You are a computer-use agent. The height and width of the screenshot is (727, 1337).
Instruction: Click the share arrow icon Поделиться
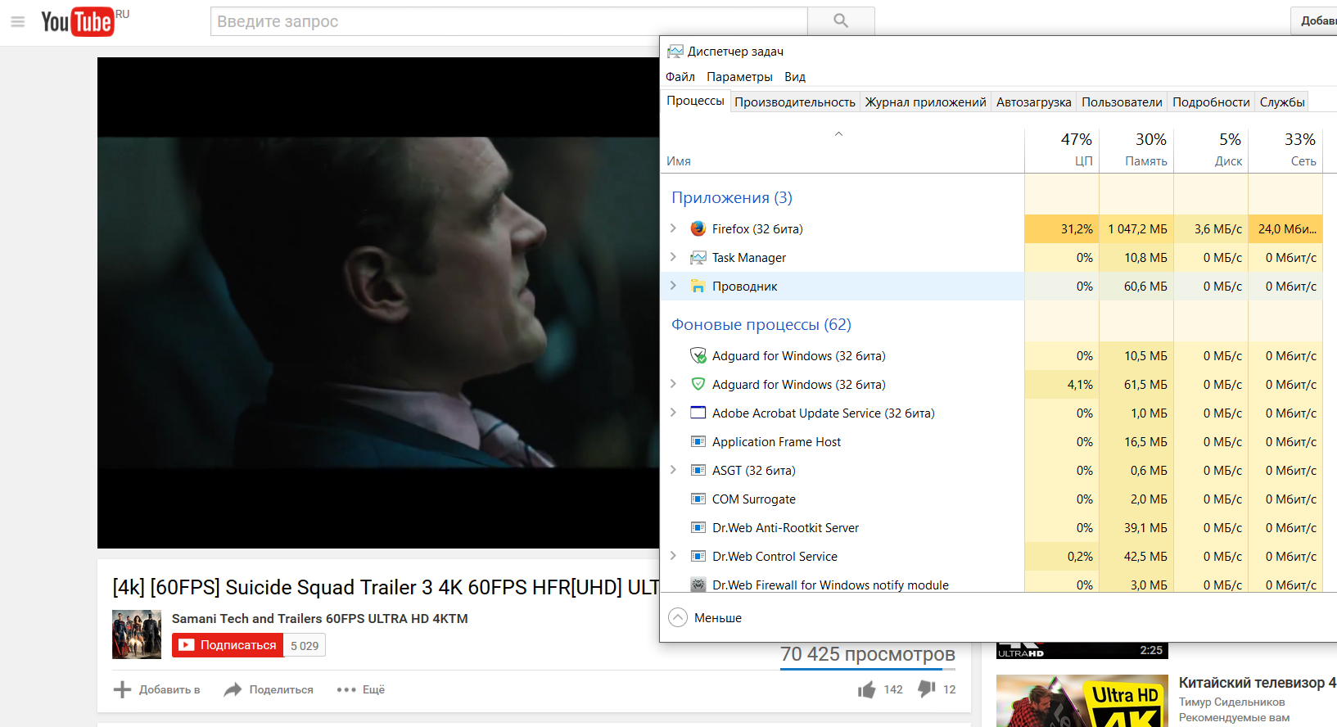pos(233,689)
